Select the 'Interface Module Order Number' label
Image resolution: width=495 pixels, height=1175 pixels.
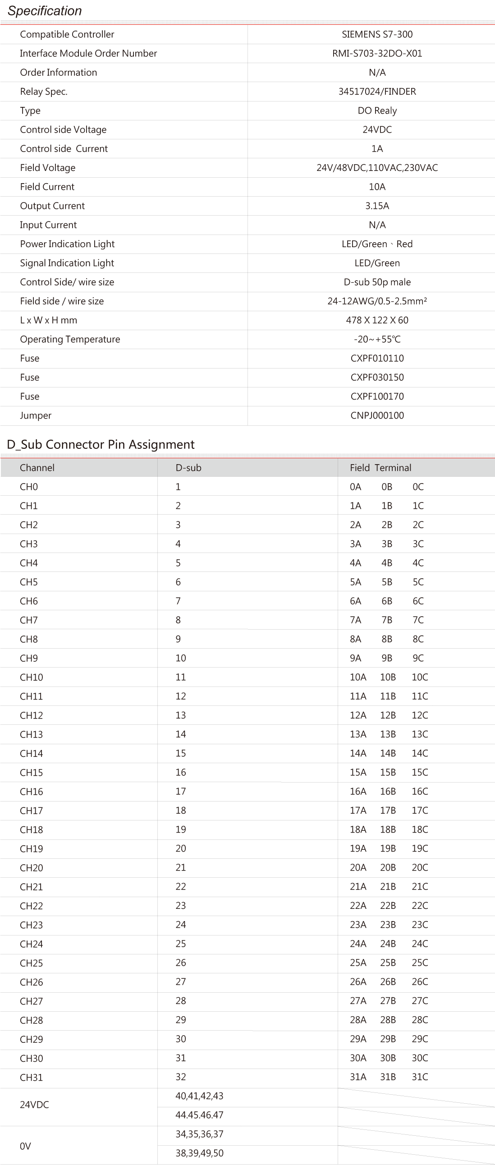coord(88,53)
